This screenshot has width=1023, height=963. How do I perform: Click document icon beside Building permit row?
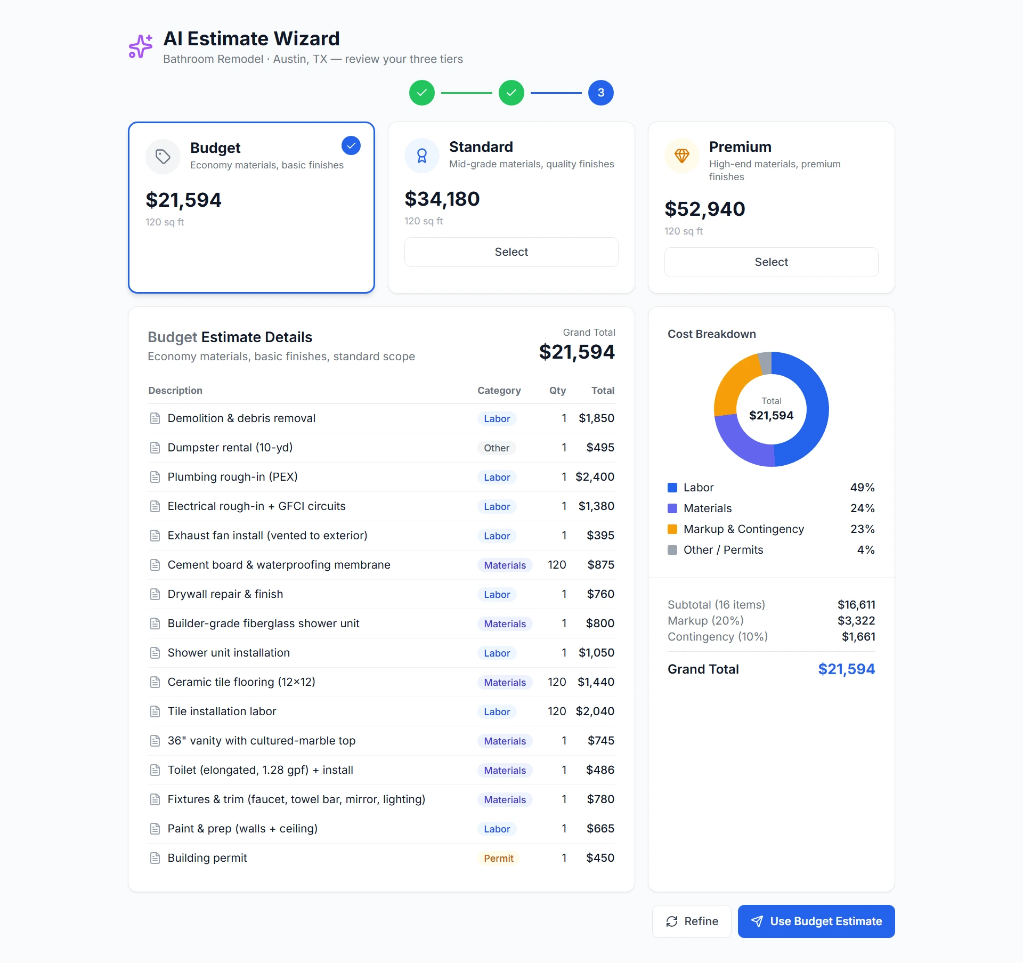point(155,858)
